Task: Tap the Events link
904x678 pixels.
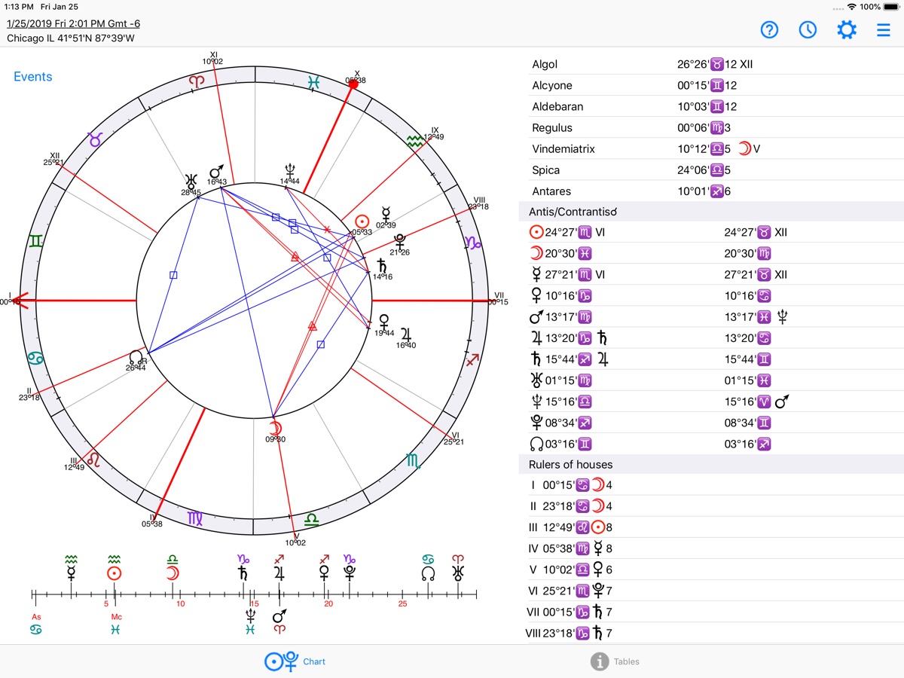Action: (x=33, y=77)
